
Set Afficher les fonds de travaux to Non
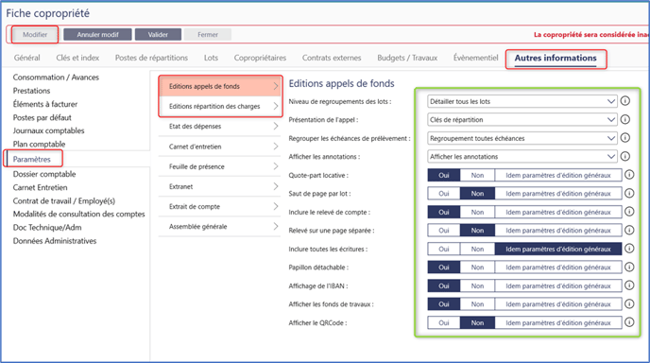[477, 304]
